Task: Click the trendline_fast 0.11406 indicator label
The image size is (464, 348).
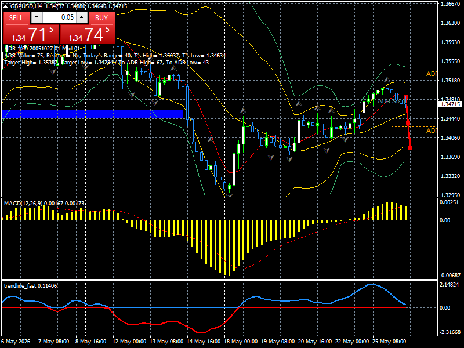Action: point(30,285)
